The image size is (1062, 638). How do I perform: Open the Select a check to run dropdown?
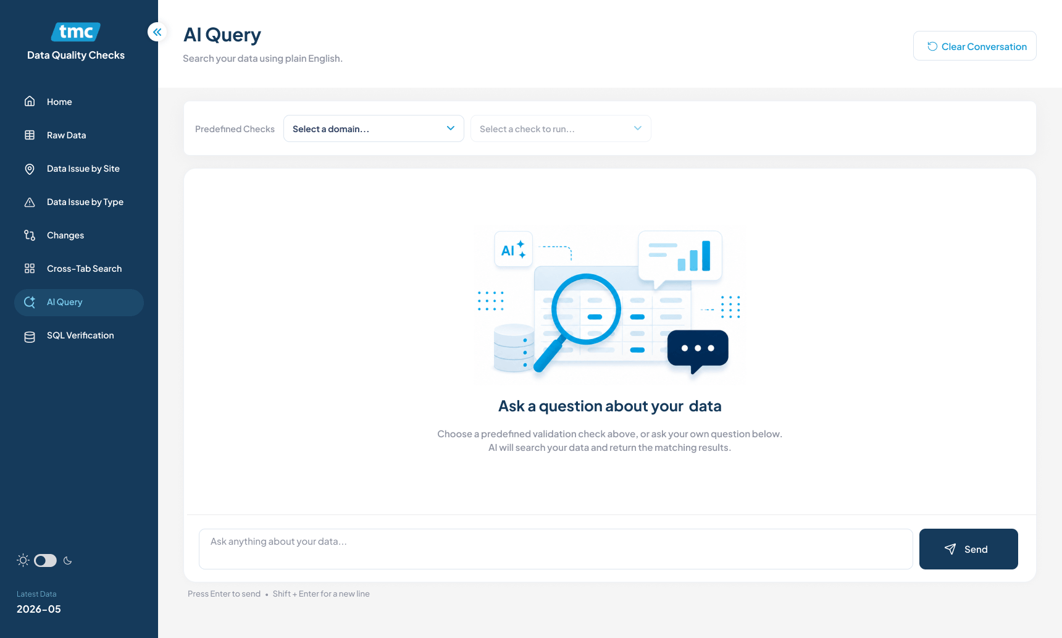[x=561, y=128]
